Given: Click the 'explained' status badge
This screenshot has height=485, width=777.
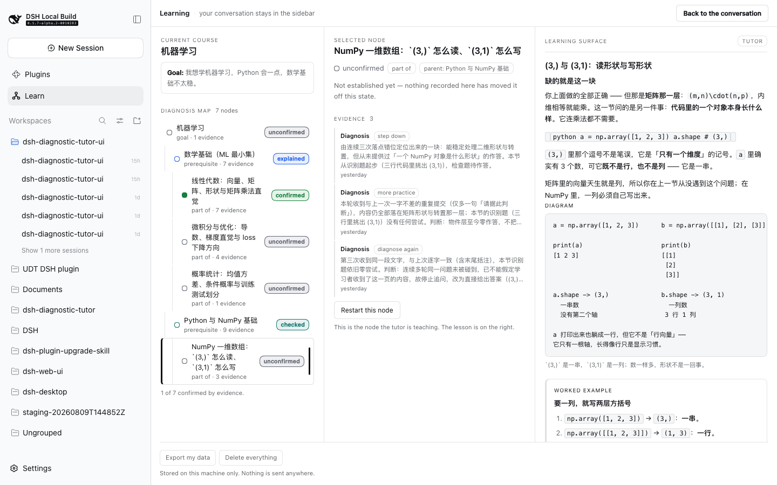Looking at the screenshot, I should 291,158.
